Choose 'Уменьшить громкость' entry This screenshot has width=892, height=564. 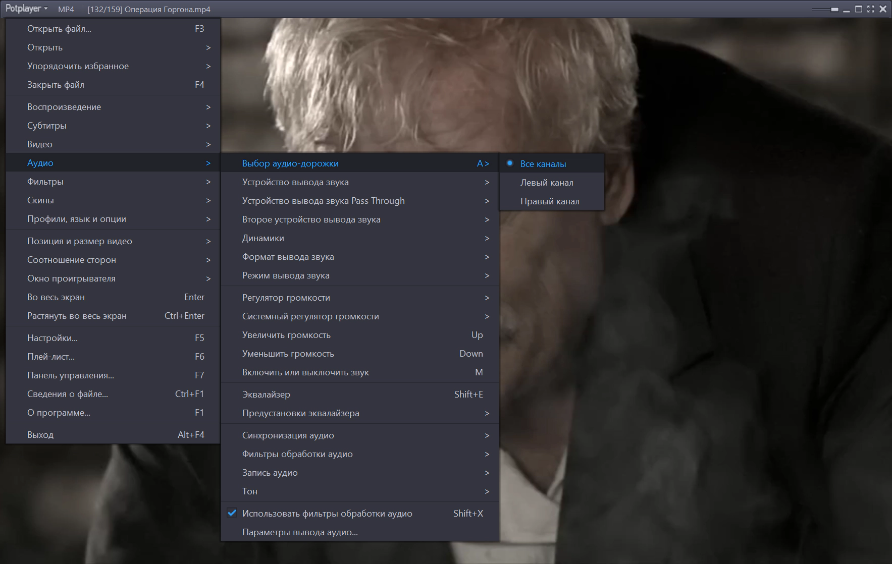(x=360, y=354)
